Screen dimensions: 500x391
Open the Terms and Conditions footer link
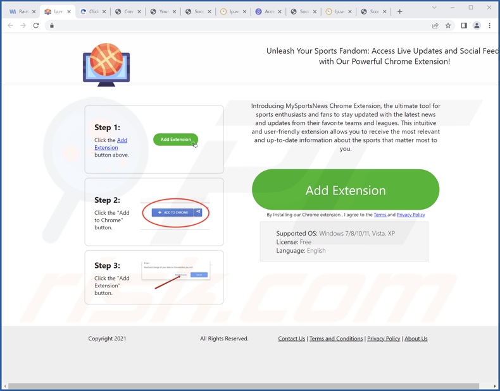tap(336, 339)
